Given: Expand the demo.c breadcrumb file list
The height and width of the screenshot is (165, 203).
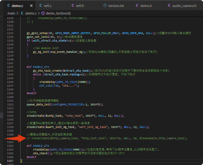Looking at the screenshot, I should (31, 13).
